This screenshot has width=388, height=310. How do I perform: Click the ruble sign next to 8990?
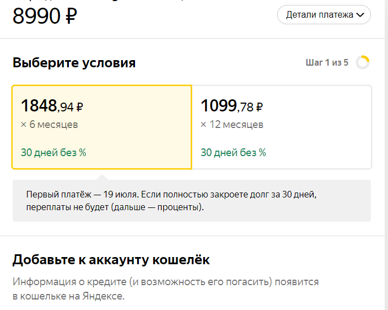click(x=71, y=16)
